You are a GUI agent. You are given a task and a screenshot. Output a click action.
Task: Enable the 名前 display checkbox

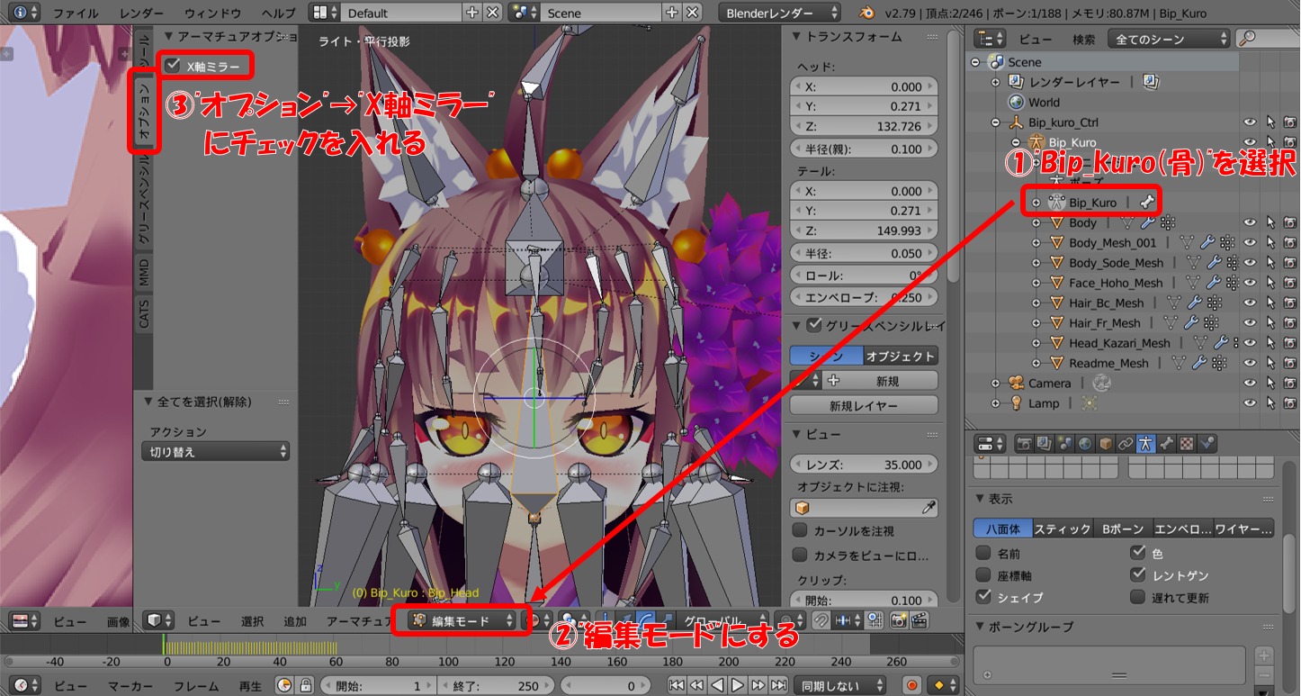point(983,554)
